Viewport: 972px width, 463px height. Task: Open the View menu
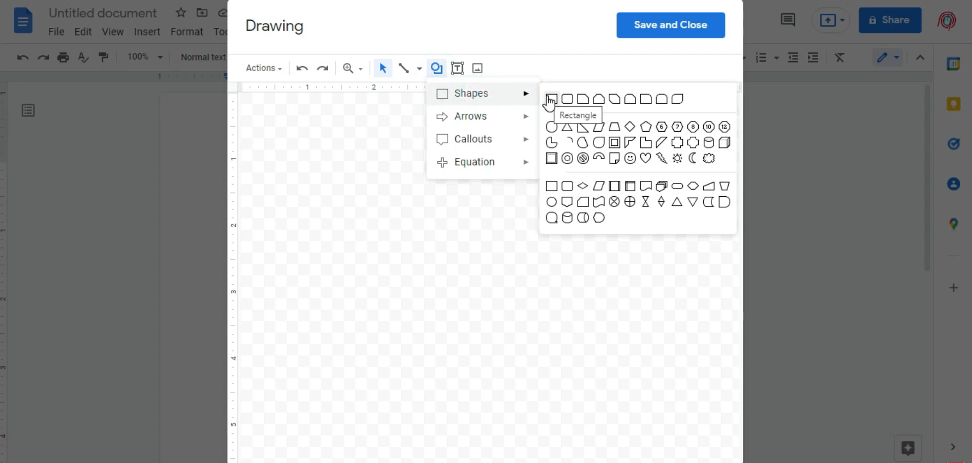point(113,32)
